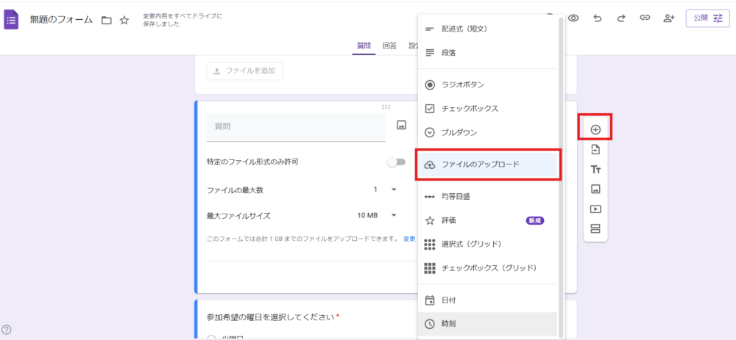Click the add question plus icon
The image size is (736, 340).
[595, 130]
